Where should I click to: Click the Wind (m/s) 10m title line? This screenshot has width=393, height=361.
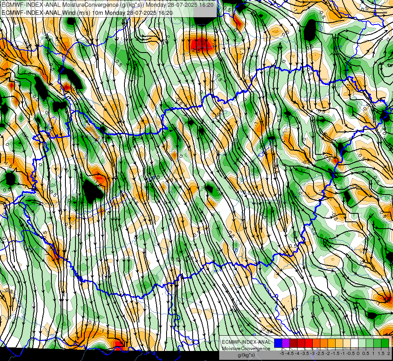pyautogui.click(x=87, y=12)
